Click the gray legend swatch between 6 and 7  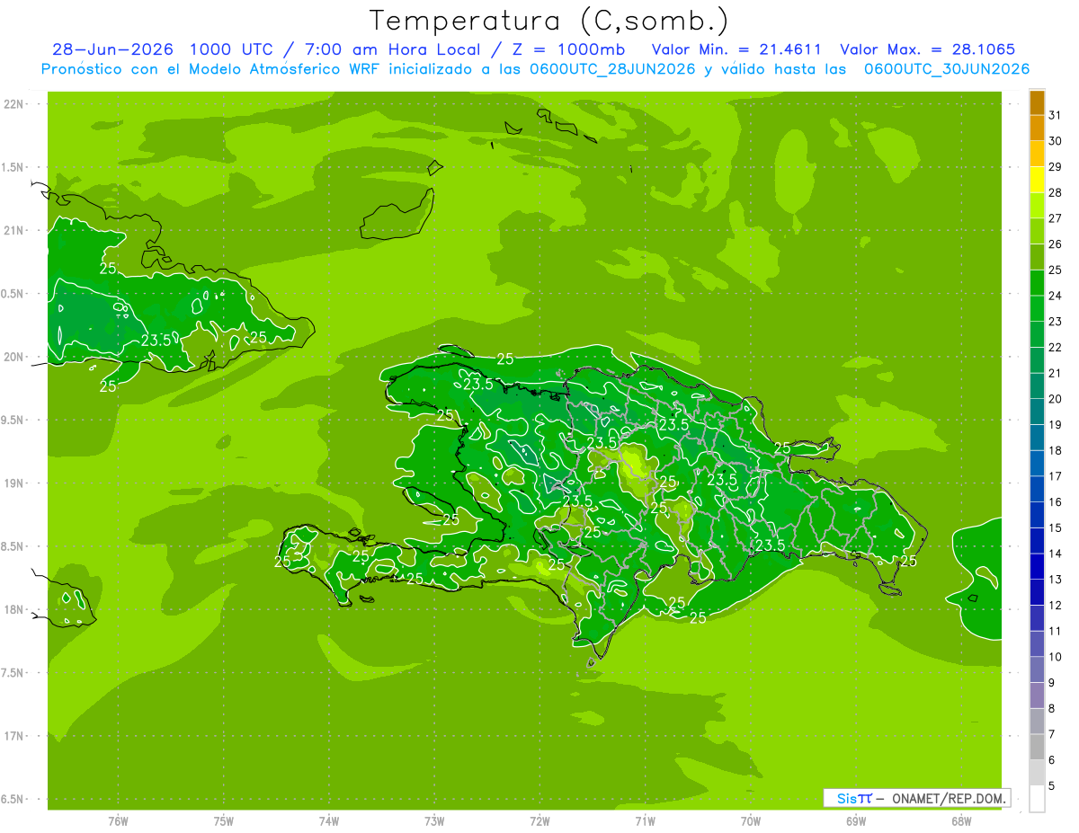[x=1038, y=747]
